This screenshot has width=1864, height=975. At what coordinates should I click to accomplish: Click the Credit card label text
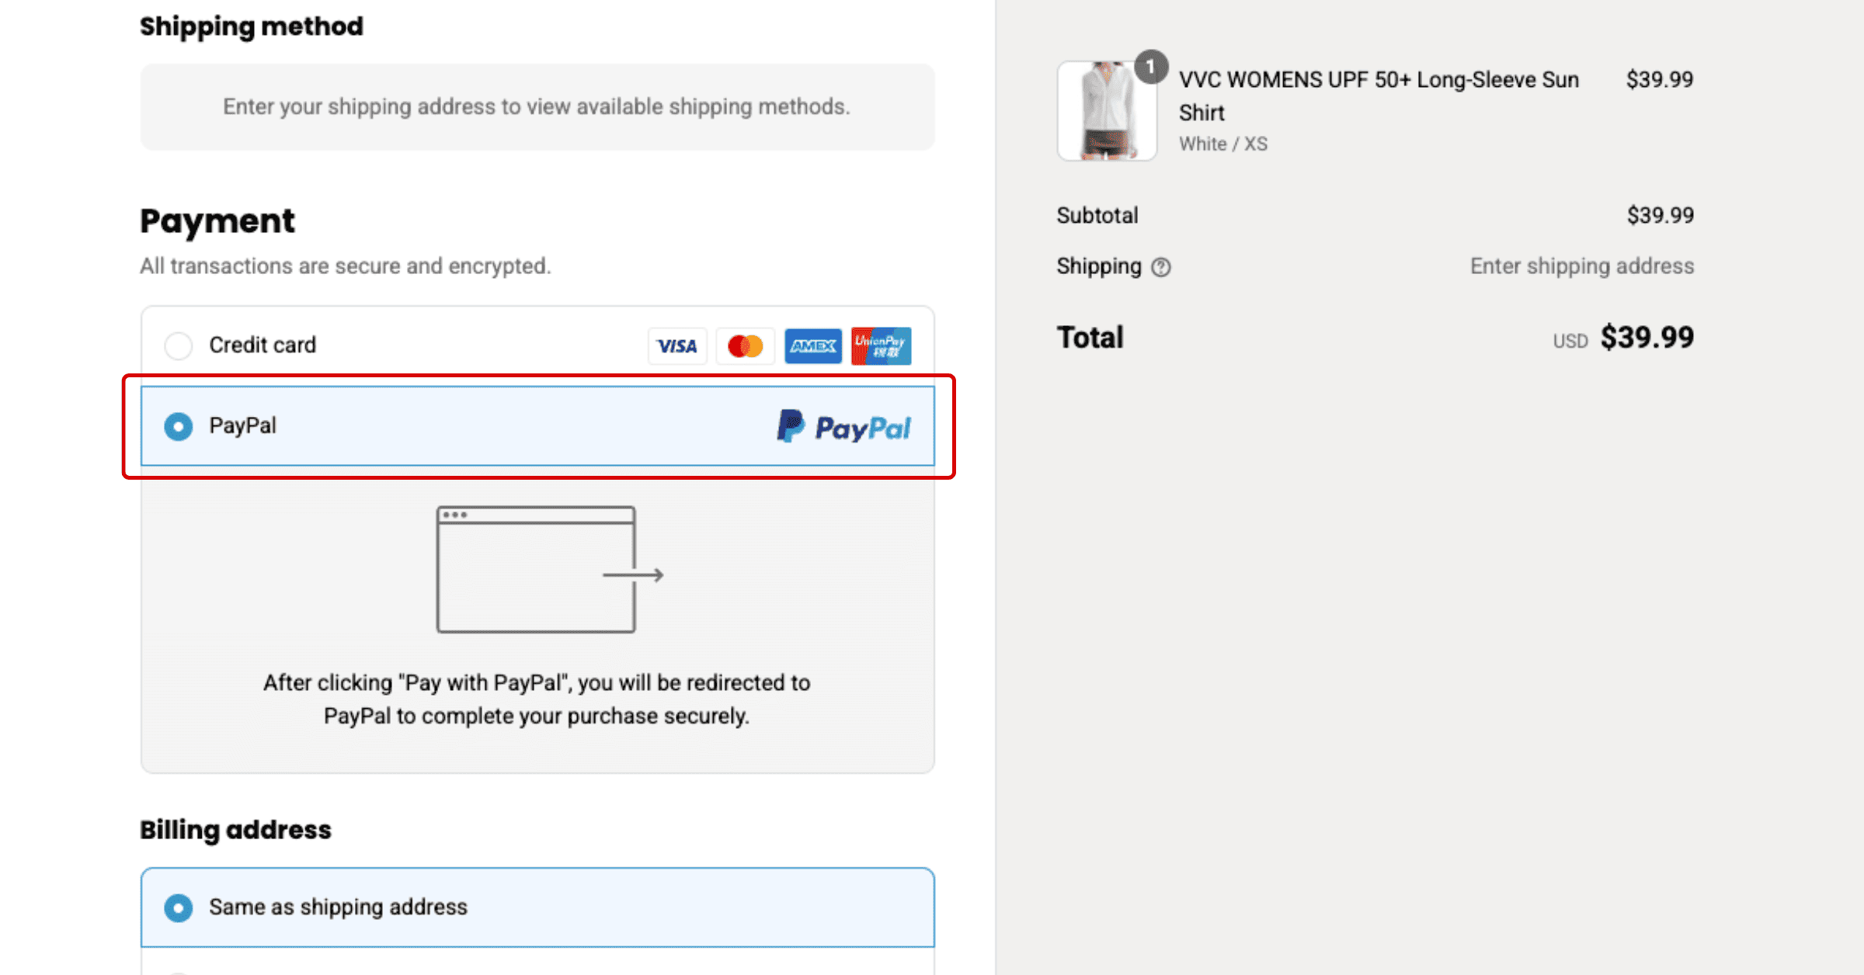point(263,345)
